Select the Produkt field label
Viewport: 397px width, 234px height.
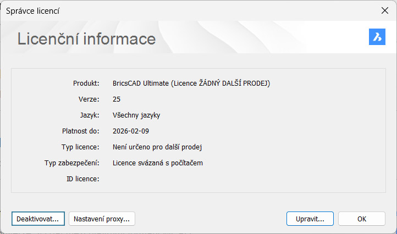[86, 83]
